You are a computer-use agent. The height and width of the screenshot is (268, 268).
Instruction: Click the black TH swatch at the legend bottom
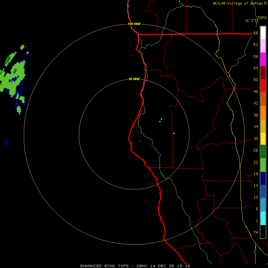[263, 232]
